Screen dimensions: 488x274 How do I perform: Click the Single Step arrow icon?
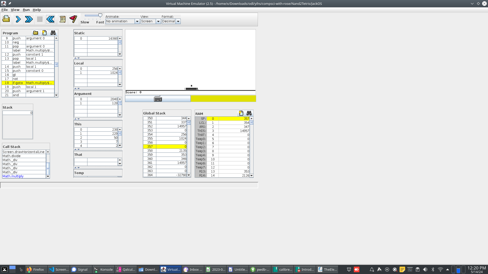pos(18,19)
